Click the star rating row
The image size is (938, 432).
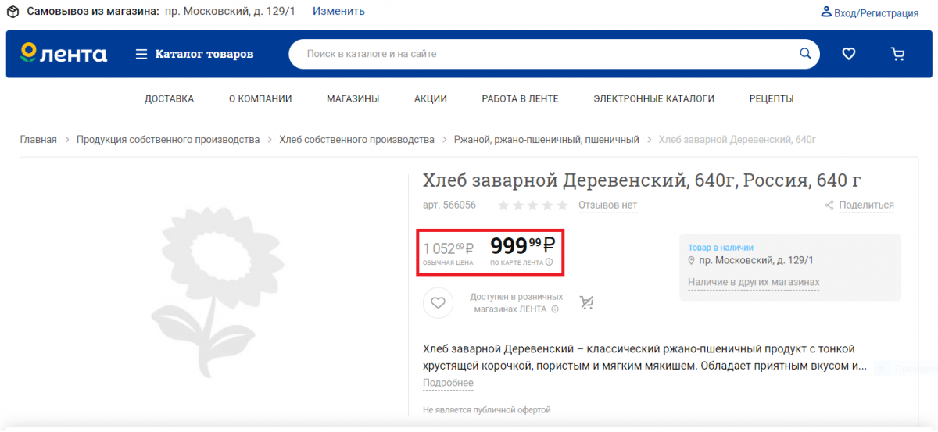(x=533, y=205)
